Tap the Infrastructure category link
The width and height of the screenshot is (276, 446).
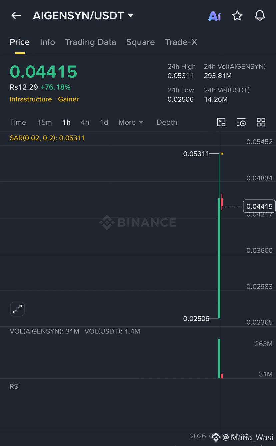[31, 99]
